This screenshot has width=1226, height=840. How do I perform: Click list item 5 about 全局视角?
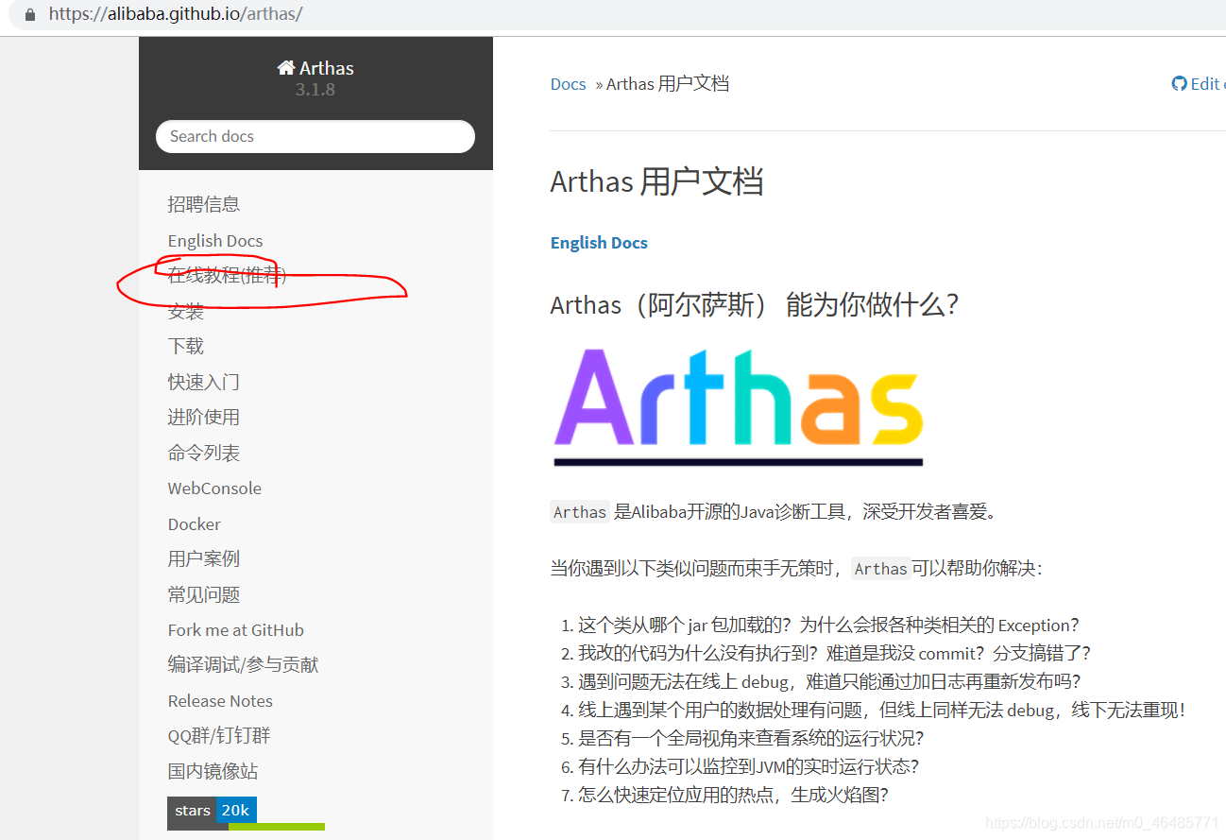pyautogui.click(x=751, y=738)
